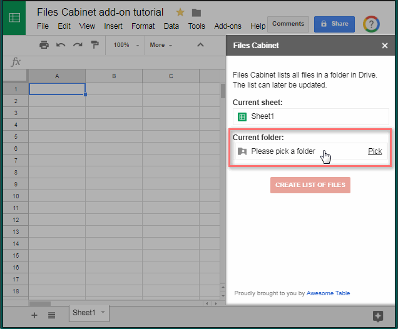This screenshot has width=398, height=329.
Task: Click the horizontal scrollbar thumb
Action: 40,303
